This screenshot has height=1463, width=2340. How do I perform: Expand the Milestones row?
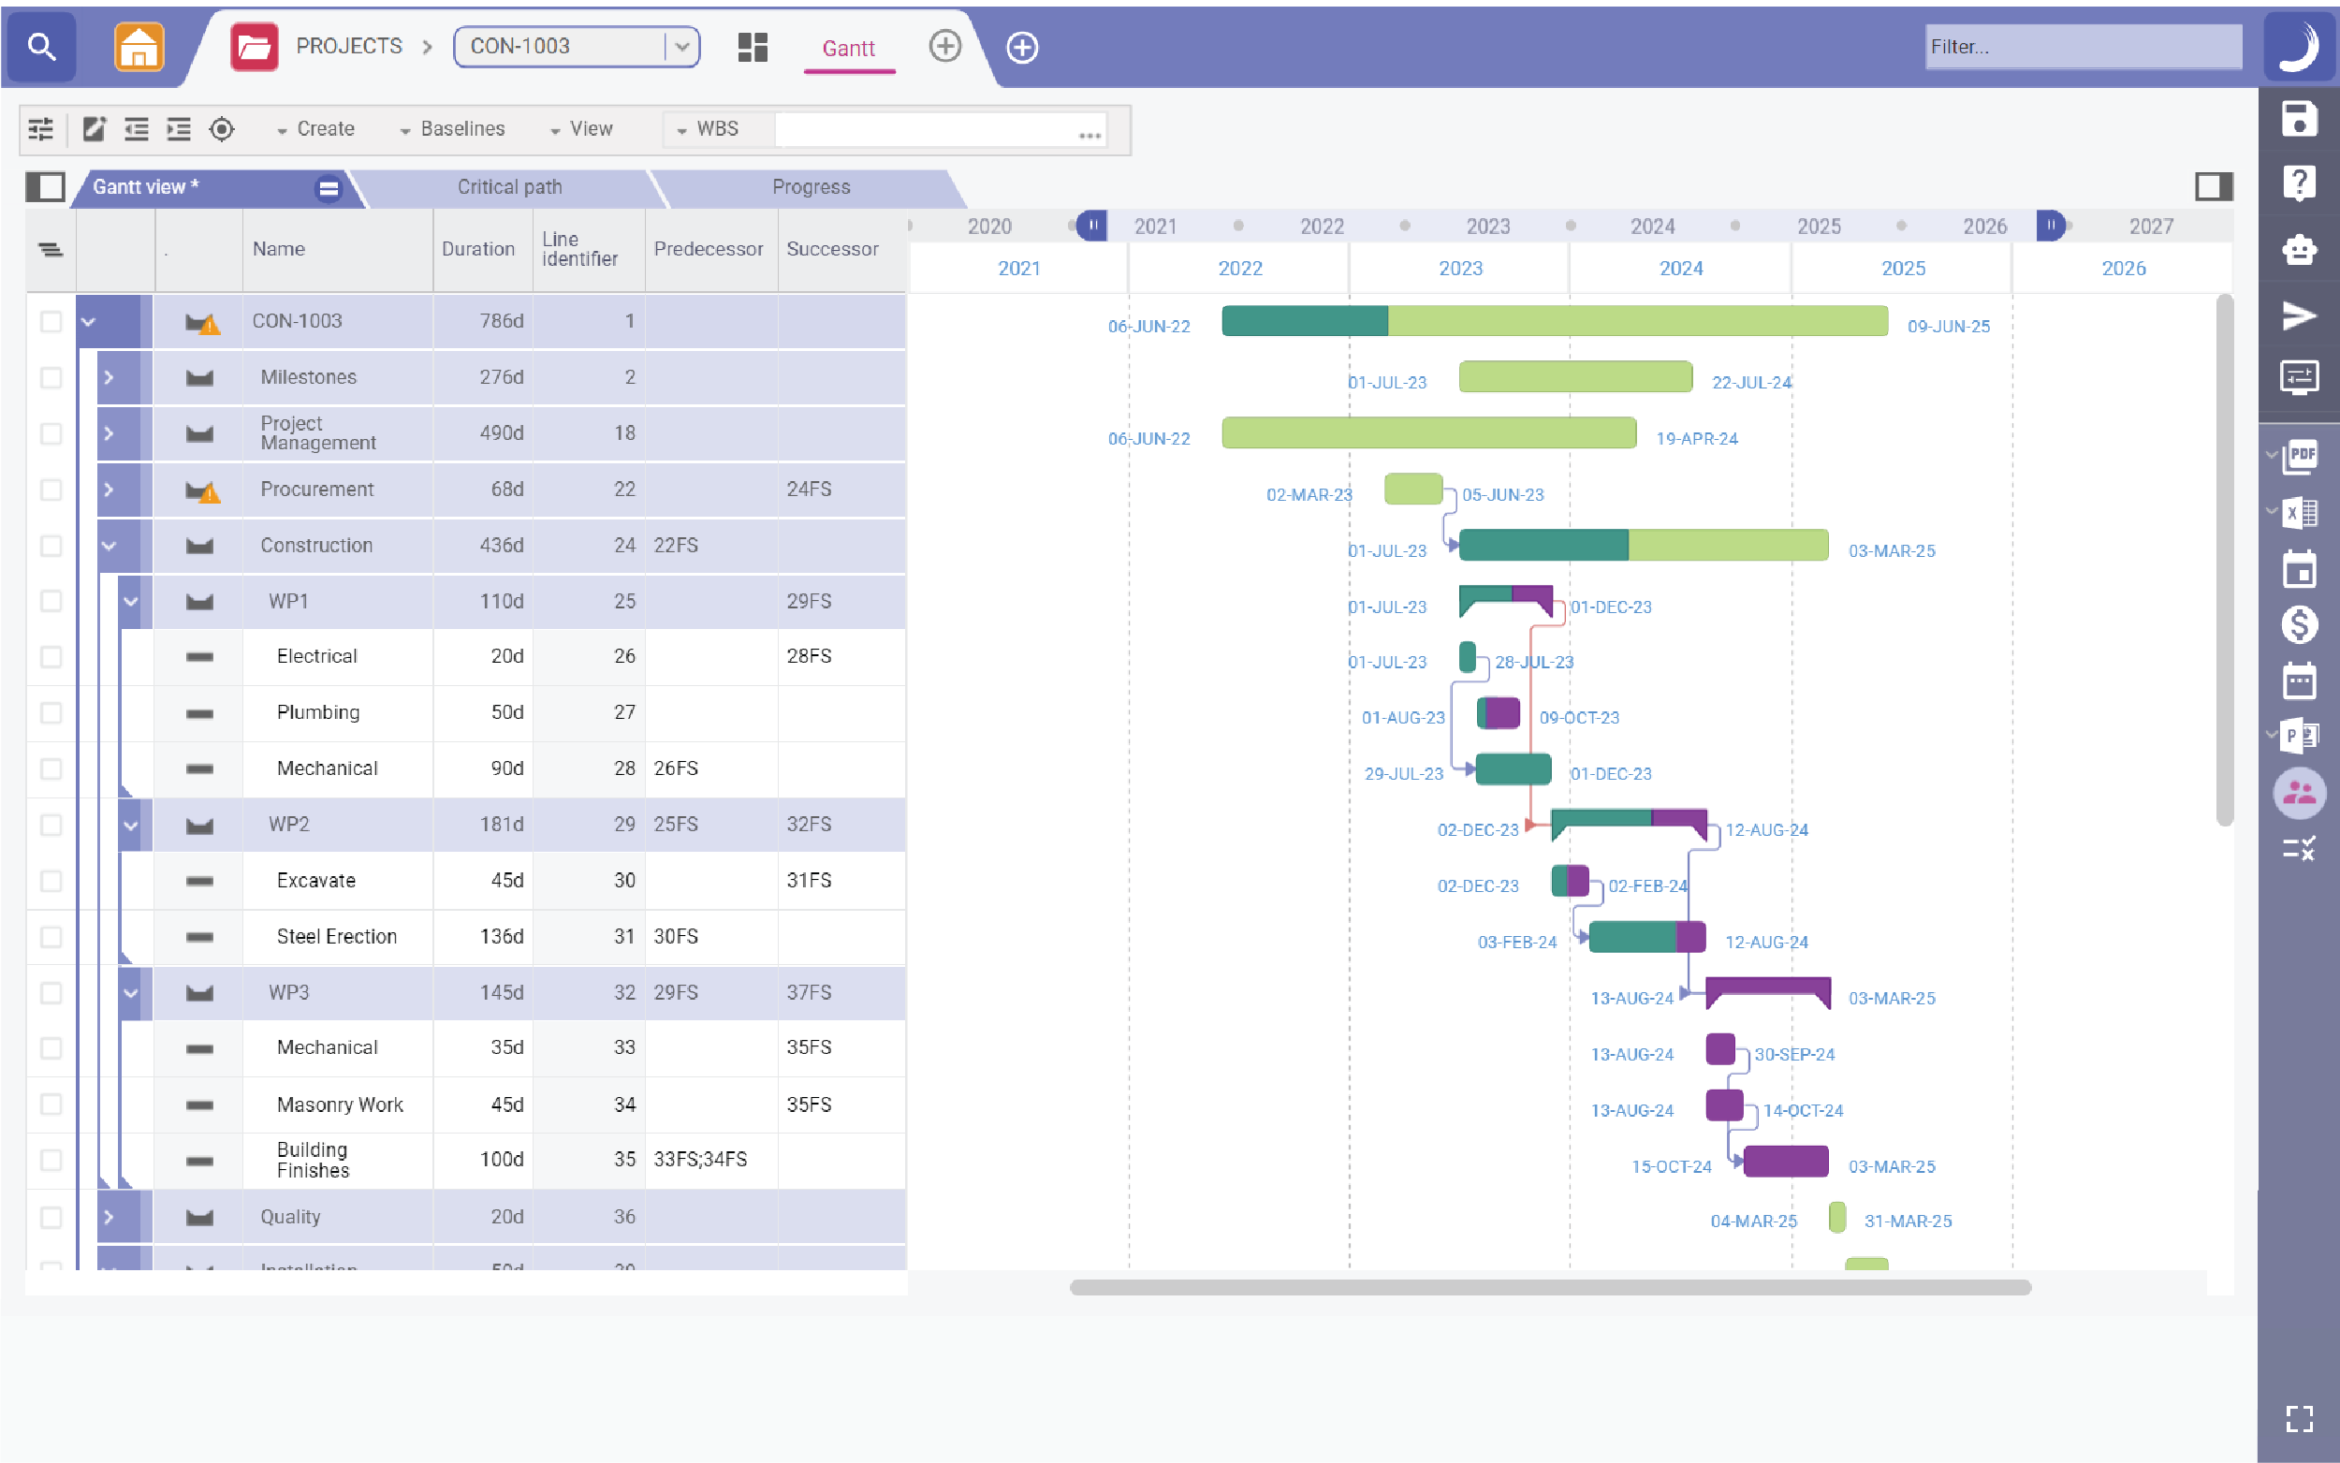point(109,377)
